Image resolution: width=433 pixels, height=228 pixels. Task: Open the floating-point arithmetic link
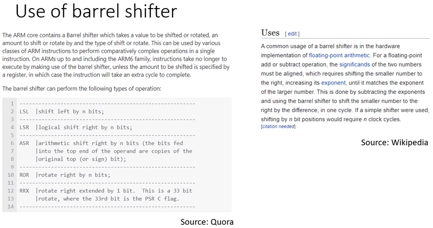tap(339, 56)
